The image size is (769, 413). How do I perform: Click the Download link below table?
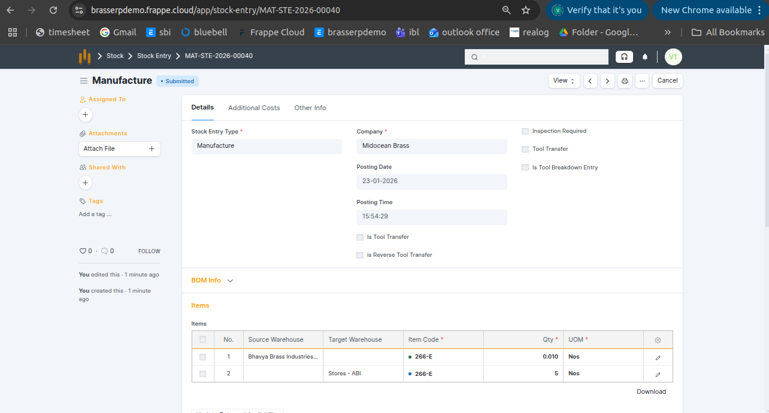(651, 391)
